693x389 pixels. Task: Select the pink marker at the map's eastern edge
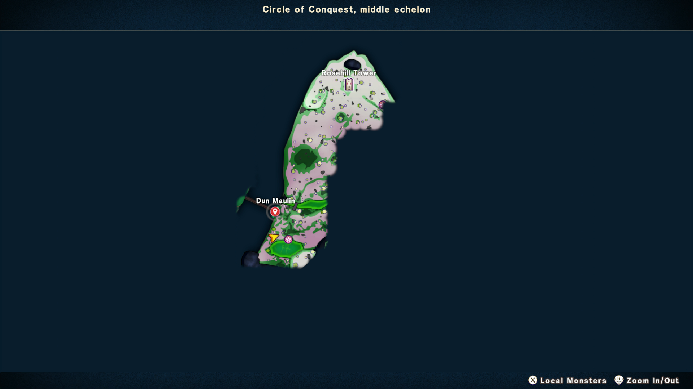(x=382, y=105)
